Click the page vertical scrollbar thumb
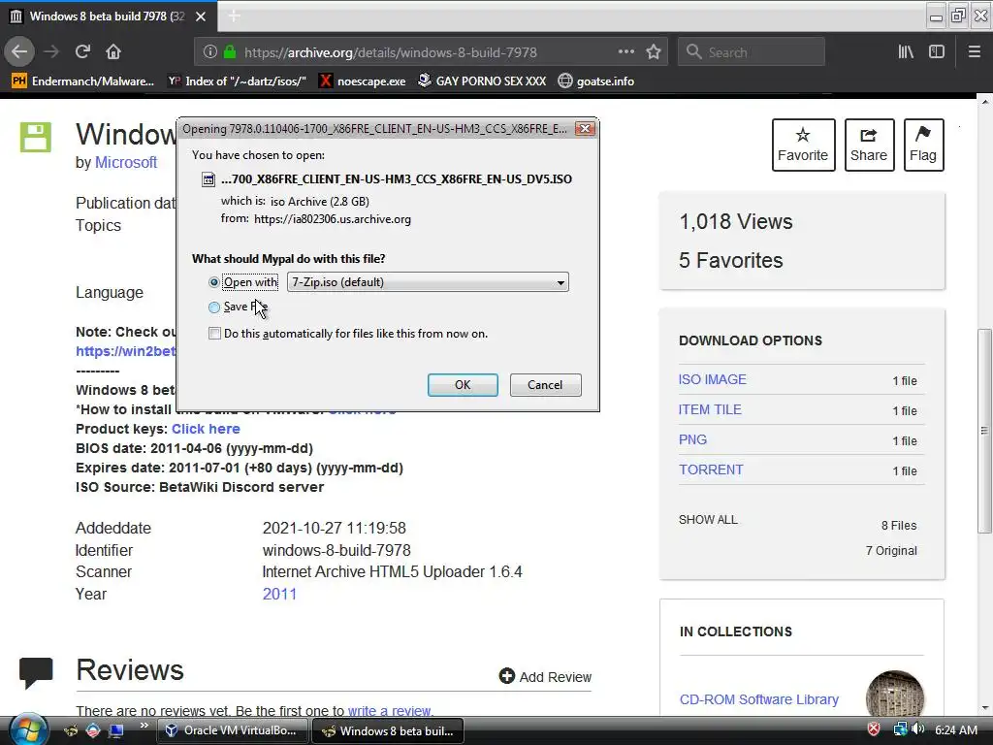The width and height of the screenshot is (993, 745). coord(984,431)
